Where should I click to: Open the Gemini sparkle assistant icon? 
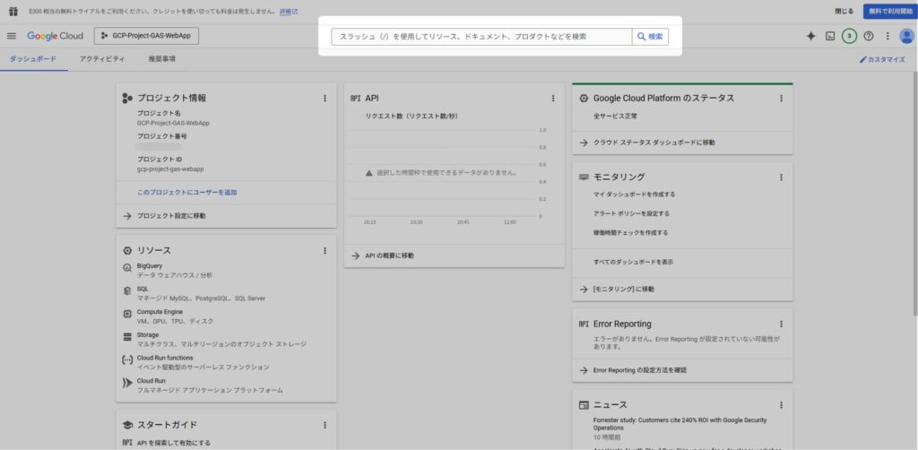[810, 36]
